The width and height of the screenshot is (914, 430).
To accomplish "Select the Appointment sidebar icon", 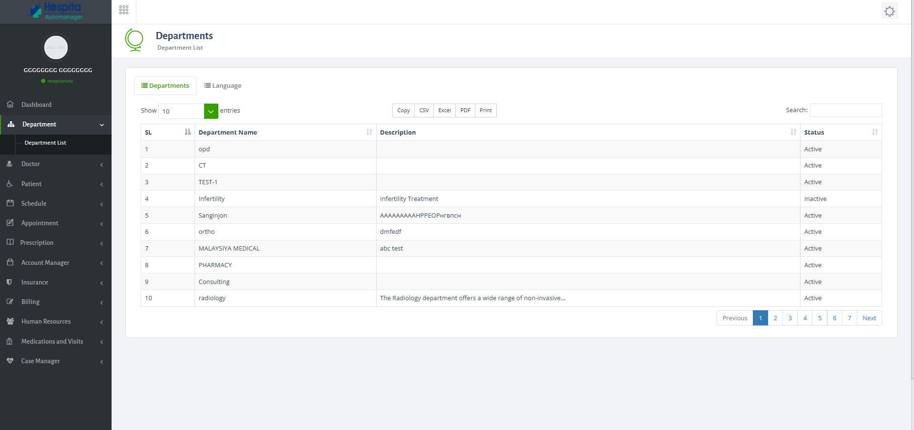I will coord(10,223).
